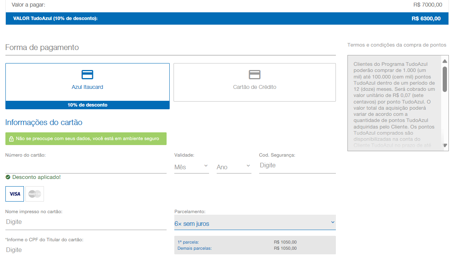Image resolution: width=472 pixels, height=262 pixels.
Task: Click the 'Validade:' label
Action: point(184,155)
